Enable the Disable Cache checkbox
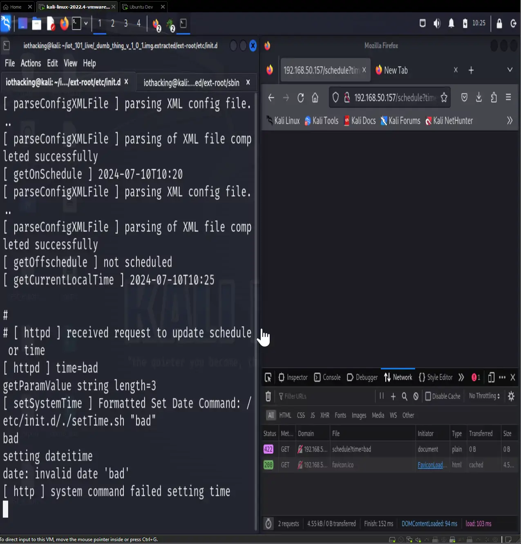The height and width of the screenshot is (544, 521). point(428,396)
